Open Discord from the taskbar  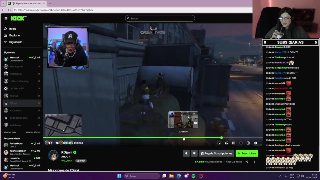(x=186, y=176)
